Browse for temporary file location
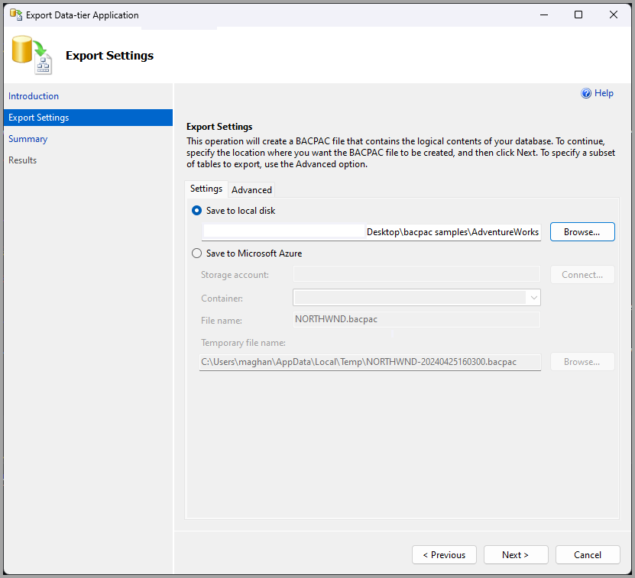 582,361
